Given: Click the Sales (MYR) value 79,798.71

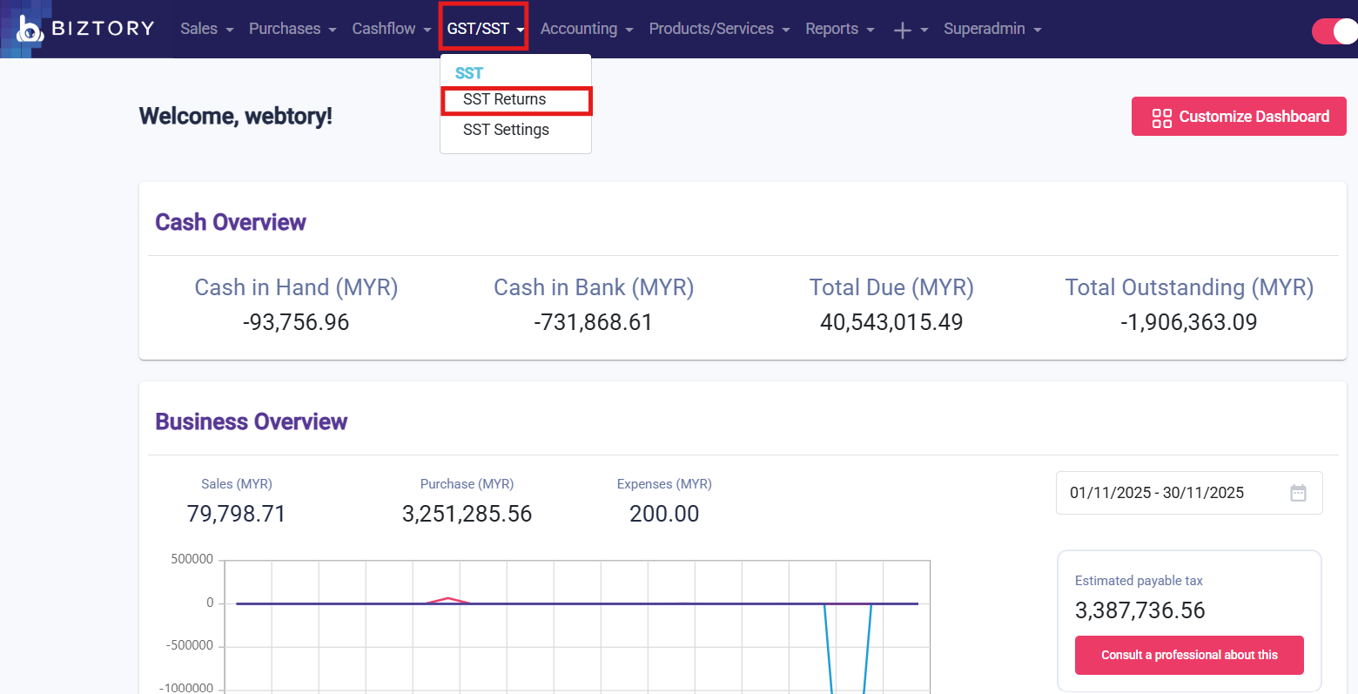Looking at the screenshot, I should click(x=236, y=514).
